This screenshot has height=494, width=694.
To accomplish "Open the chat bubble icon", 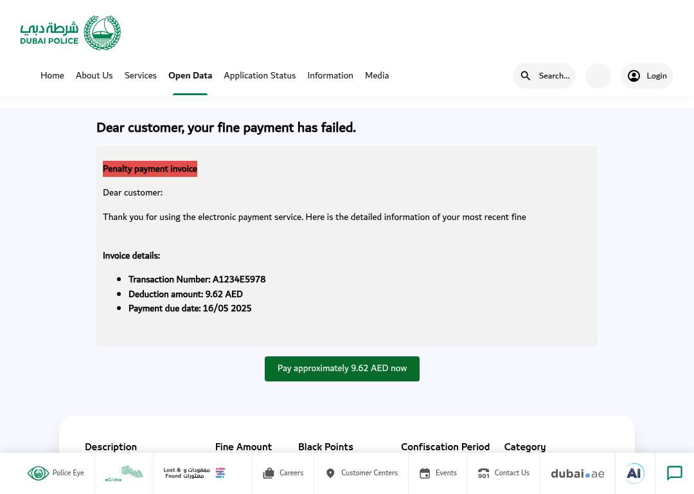I will pos(675,473).
